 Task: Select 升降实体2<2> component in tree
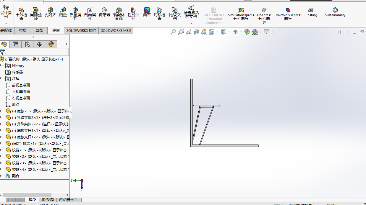click(40, 124)
